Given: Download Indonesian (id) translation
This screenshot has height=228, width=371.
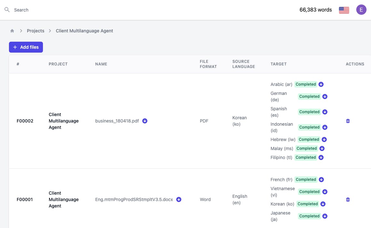Looking at the screenshot, I should tap(325, 127).
